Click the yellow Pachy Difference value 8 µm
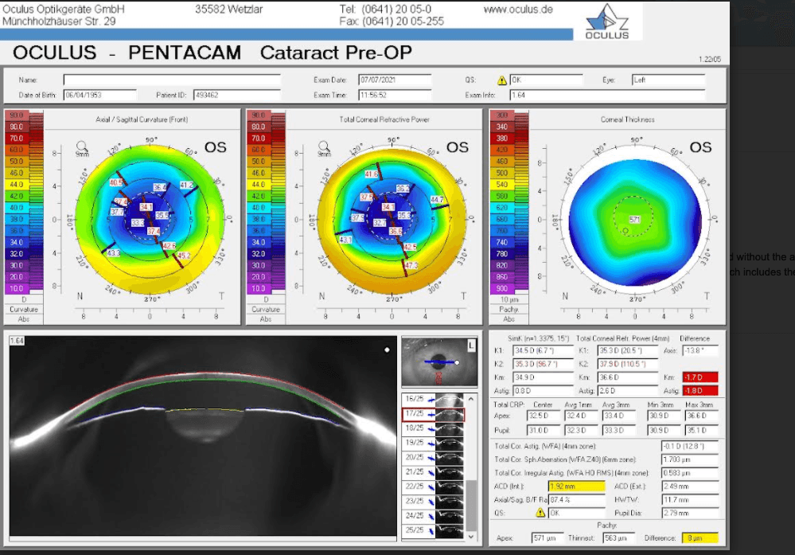The height and width of the screenshot is (555, 795). (700, 537)
